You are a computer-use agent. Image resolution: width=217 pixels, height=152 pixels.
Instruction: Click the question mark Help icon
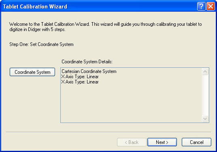[201, 6]
